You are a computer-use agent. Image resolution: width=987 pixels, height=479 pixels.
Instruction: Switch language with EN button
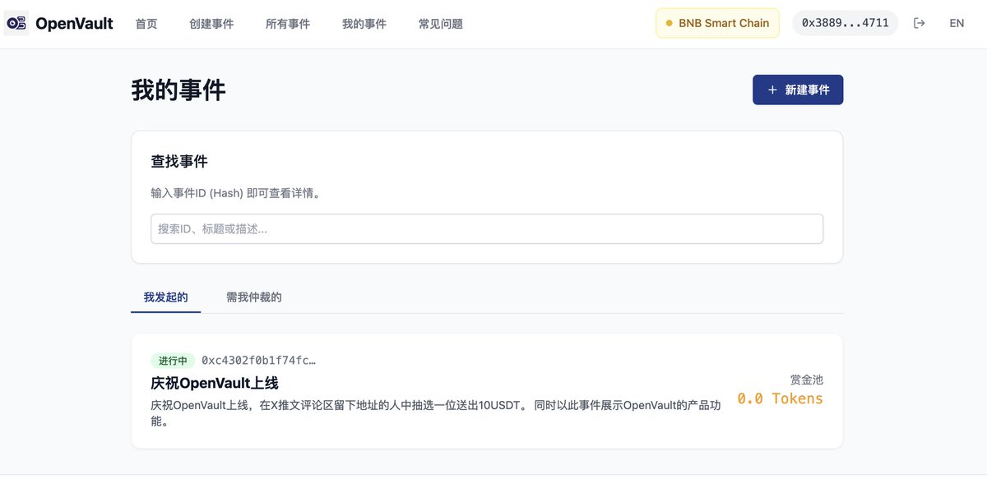click(x=957, y=23)
